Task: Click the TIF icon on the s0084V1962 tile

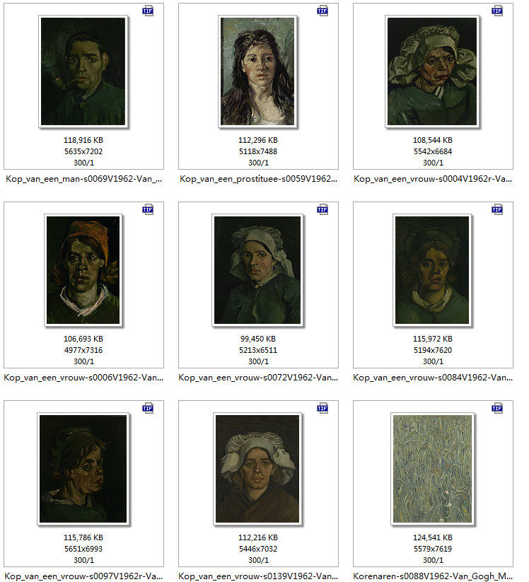Action: click(x=497, y=209)
